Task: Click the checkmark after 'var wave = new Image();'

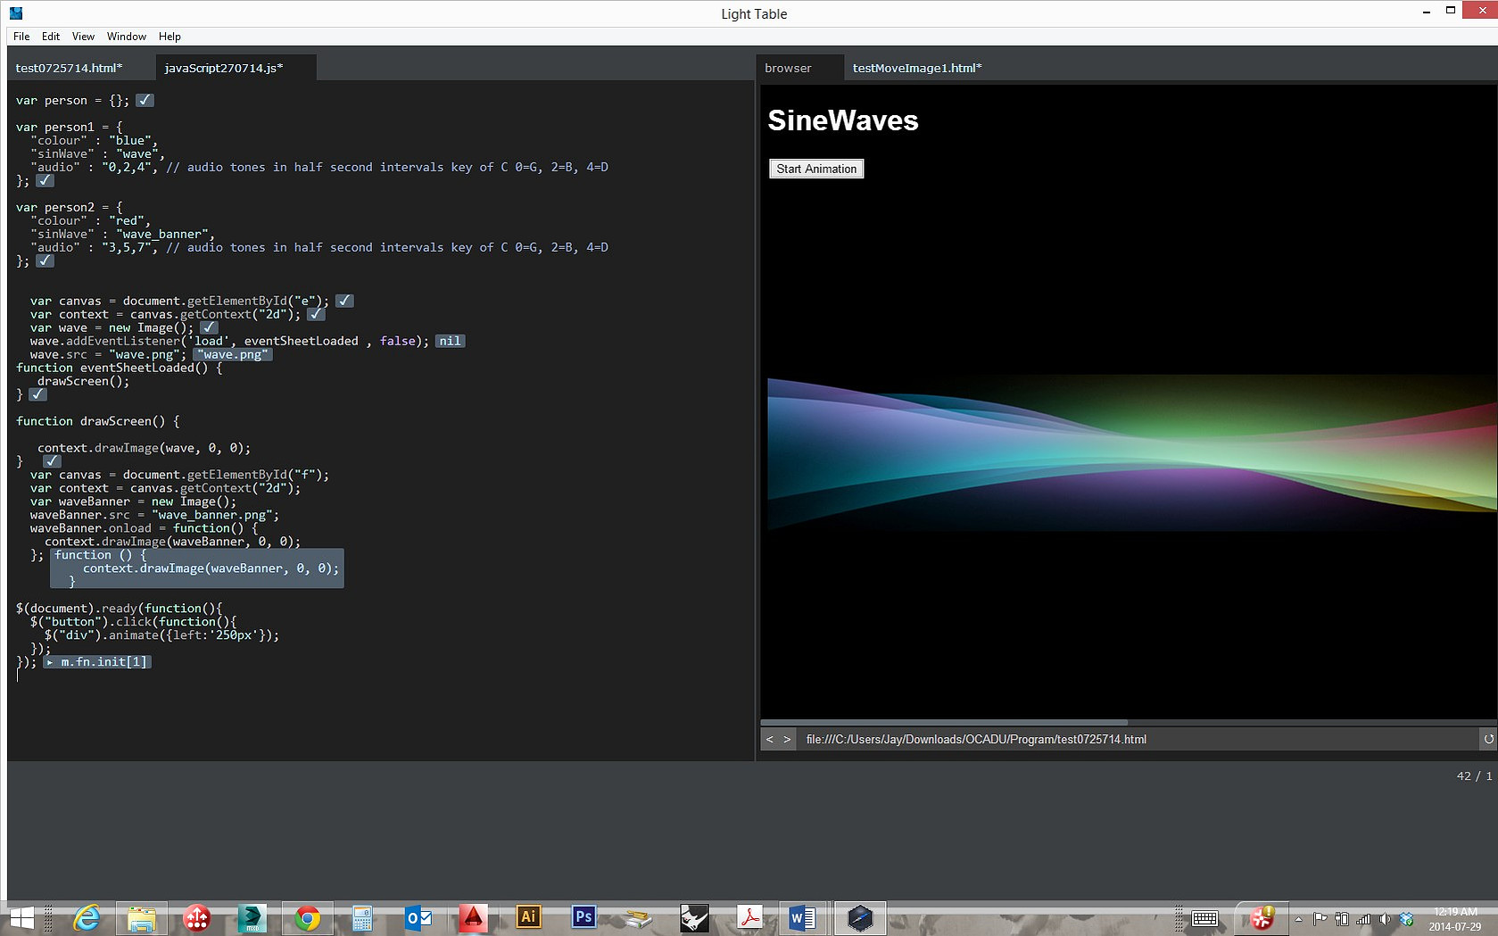Action: (x=209, y=327)
